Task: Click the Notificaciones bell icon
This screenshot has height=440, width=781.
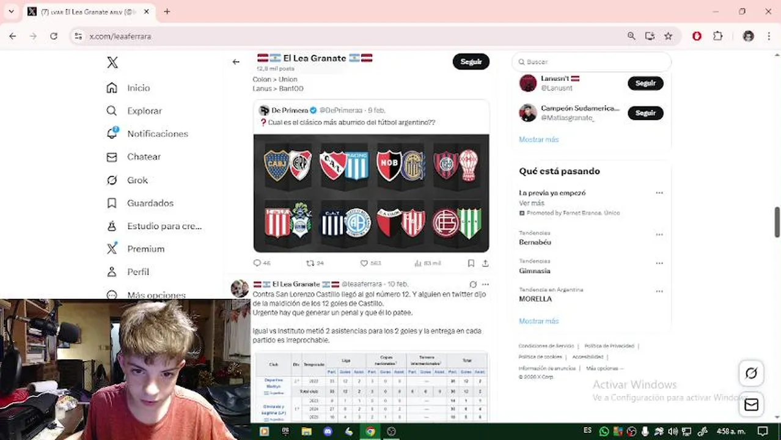Action: tap(112, 133)
